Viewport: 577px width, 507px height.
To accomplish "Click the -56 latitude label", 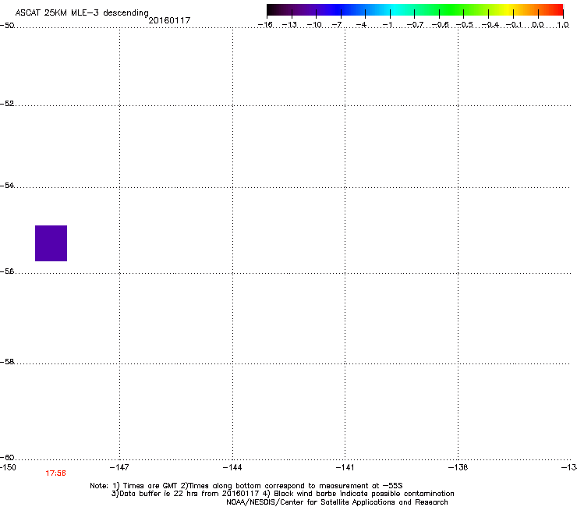I will [7, 271].
